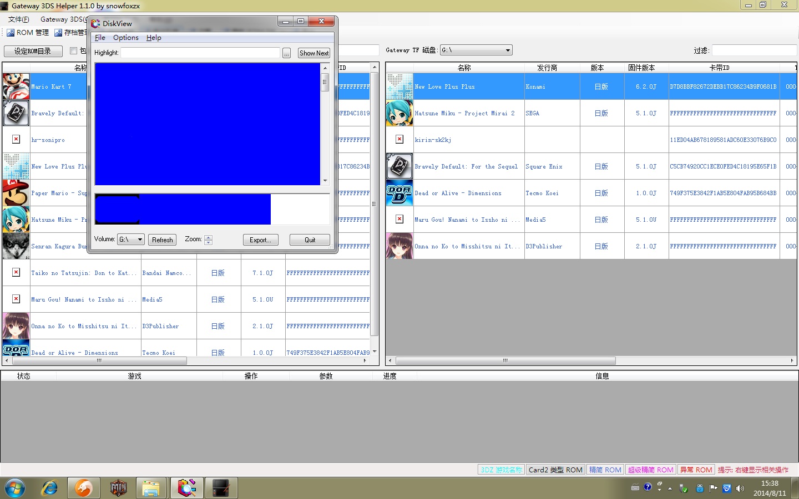This screenshot has width=799, height=499.
Task: Click the Refresh button in DiskView
Action: pyautogui.click(x=163, y=240)
